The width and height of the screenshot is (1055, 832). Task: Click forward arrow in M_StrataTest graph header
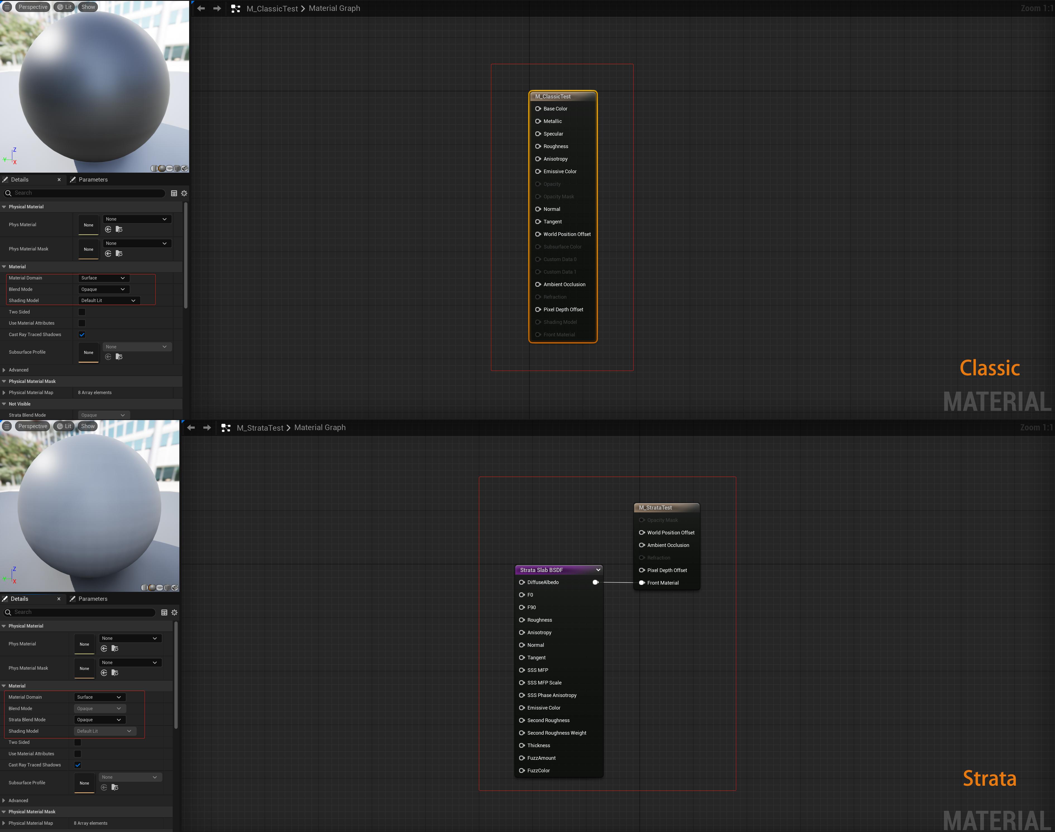click(207, 428)
